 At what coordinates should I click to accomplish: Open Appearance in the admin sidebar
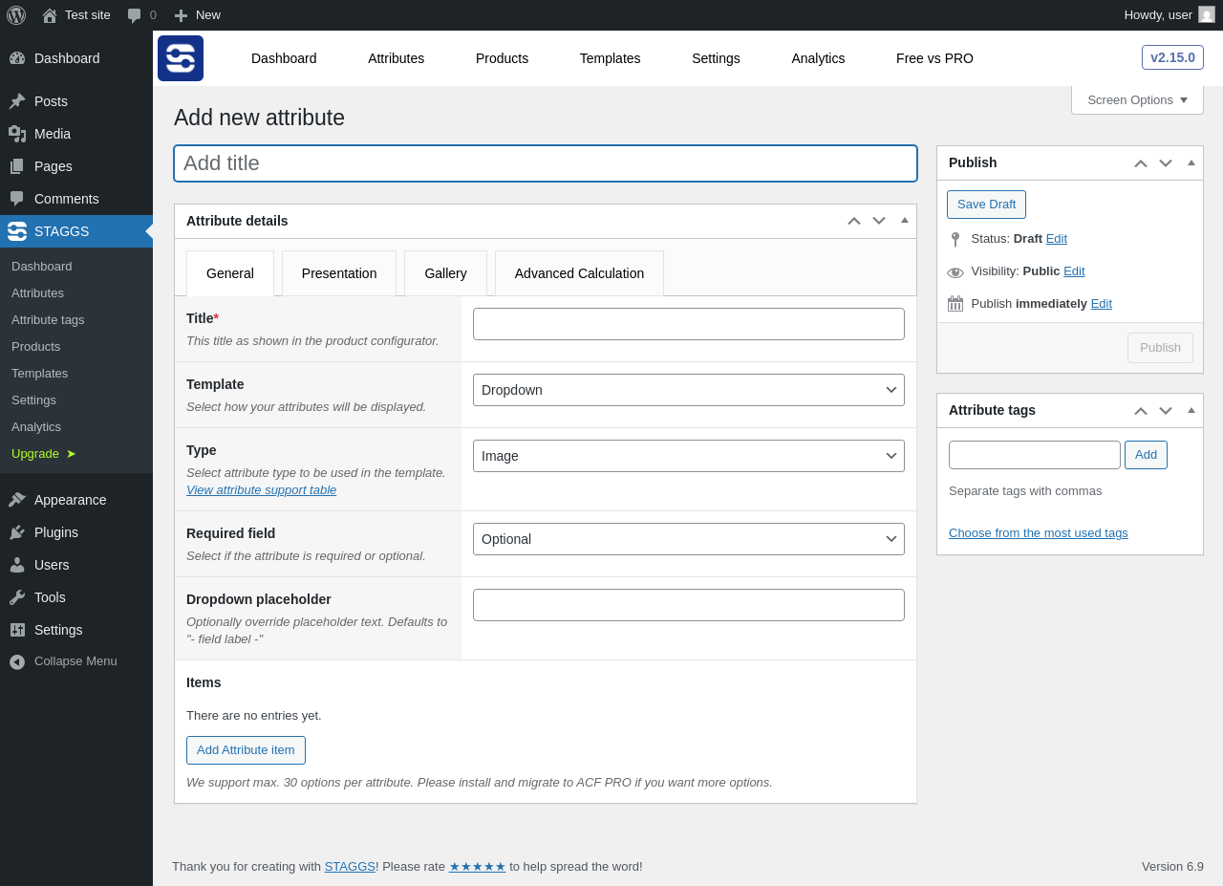coord(70,500)
